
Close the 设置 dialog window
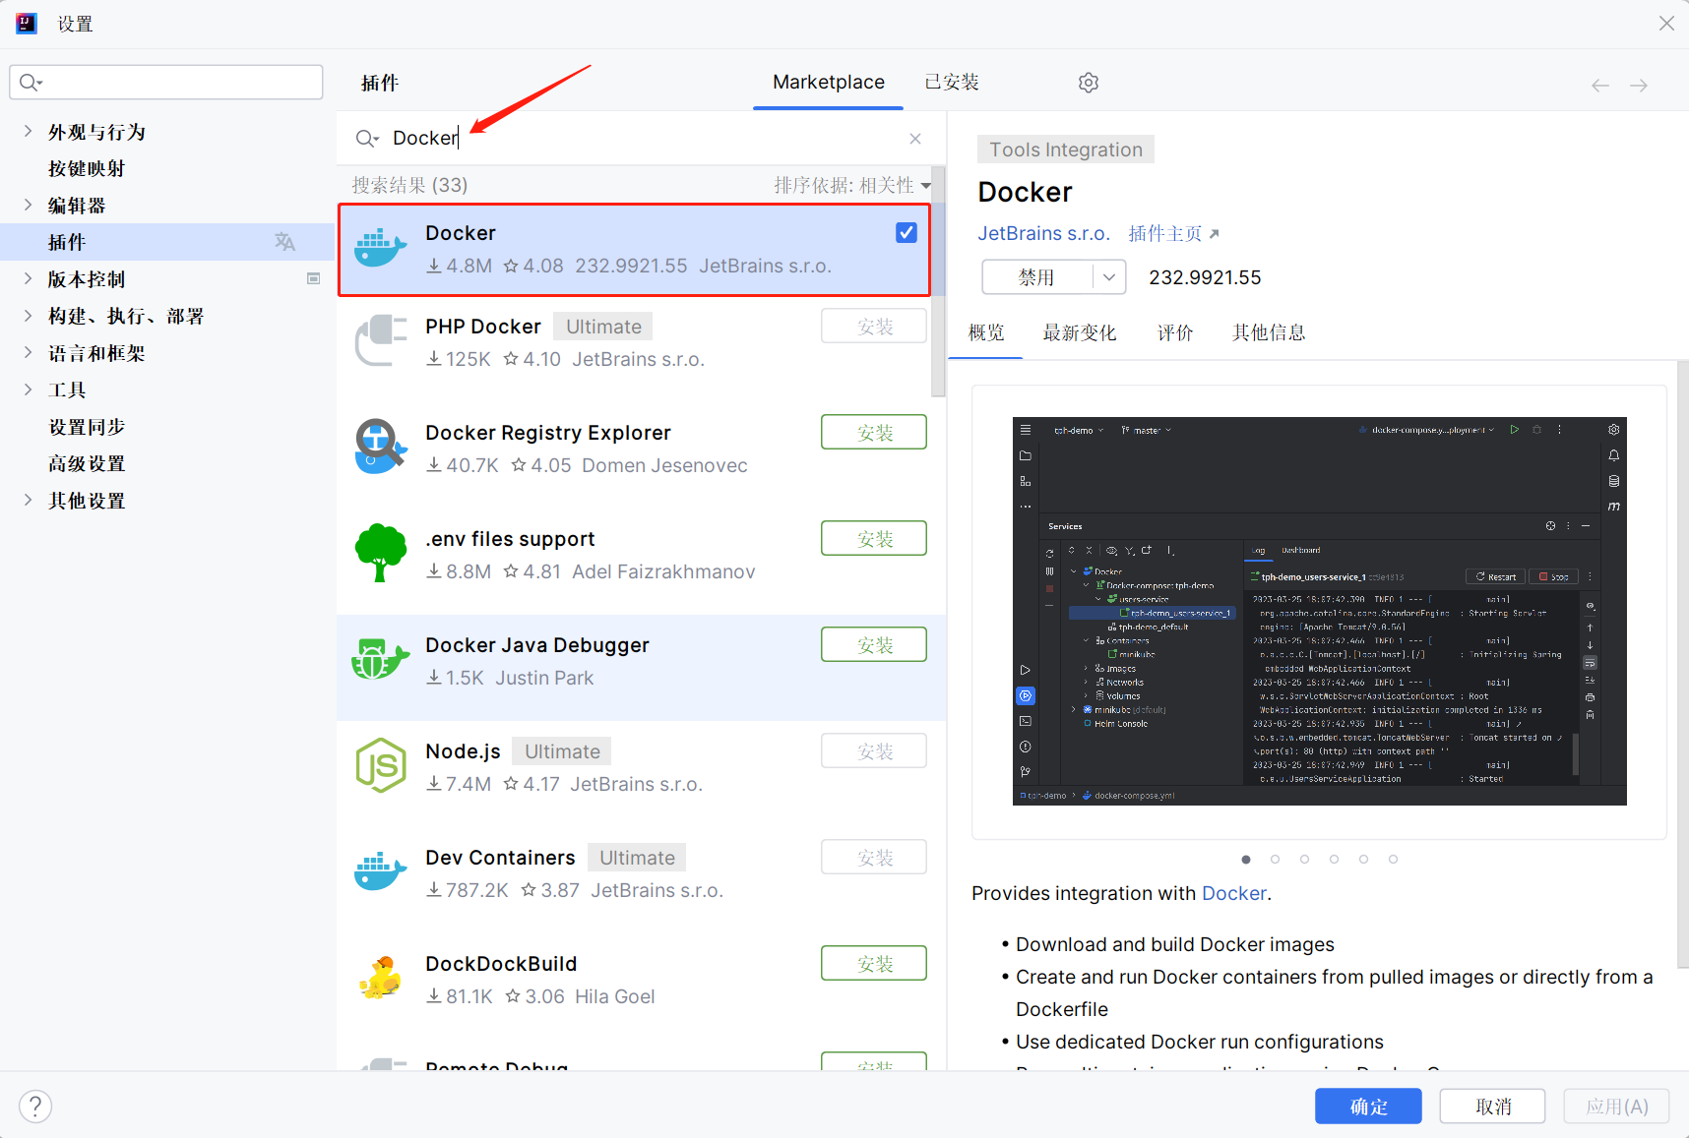pyautogui.click(x=1666, y=24)
